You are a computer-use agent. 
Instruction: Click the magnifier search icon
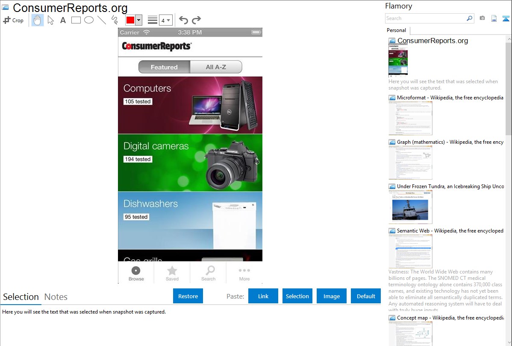point(470,18)
